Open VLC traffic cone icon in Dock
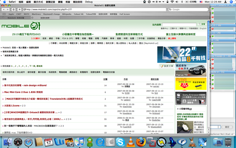Image resolution: width=236 pixels, height=148 pixels. tap(131, 142)
